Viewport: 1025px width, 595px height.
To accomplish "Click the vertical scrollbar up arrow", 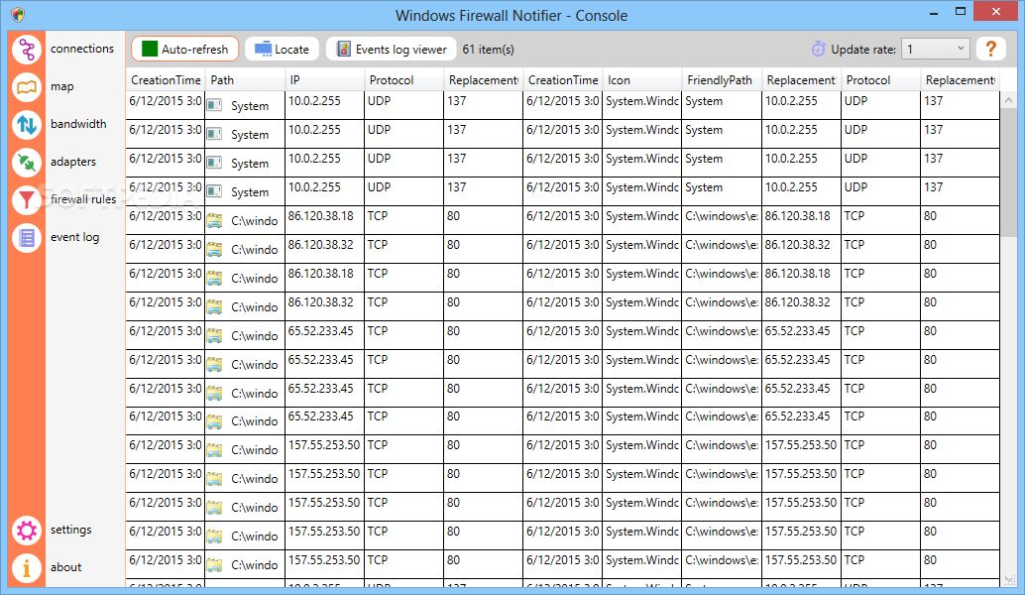I will tap(1009, 100).
